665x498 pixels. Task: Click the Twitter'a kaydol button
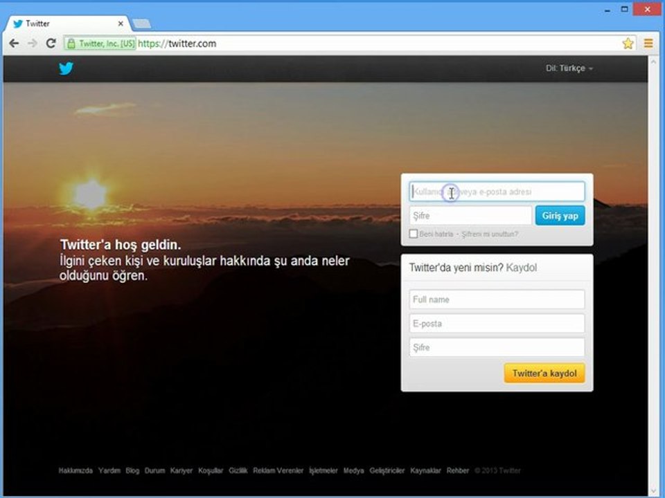544,373
